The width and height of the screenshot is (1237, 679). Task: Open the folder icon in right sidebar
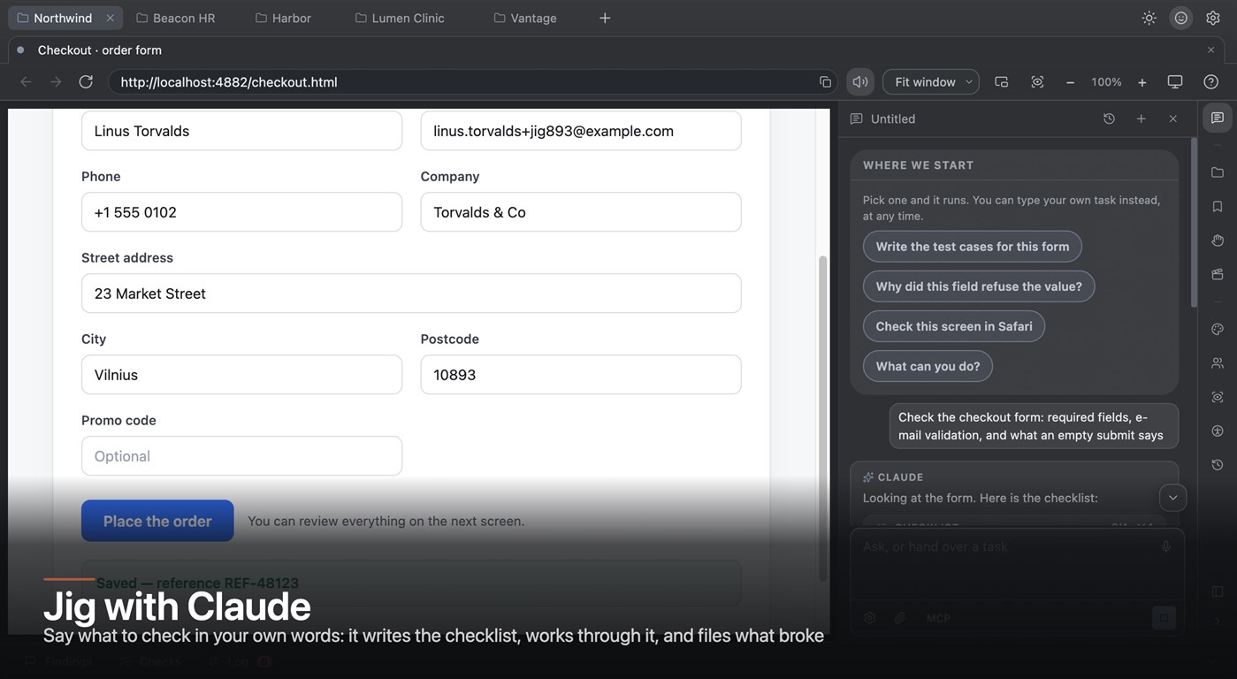[1218, 172]
